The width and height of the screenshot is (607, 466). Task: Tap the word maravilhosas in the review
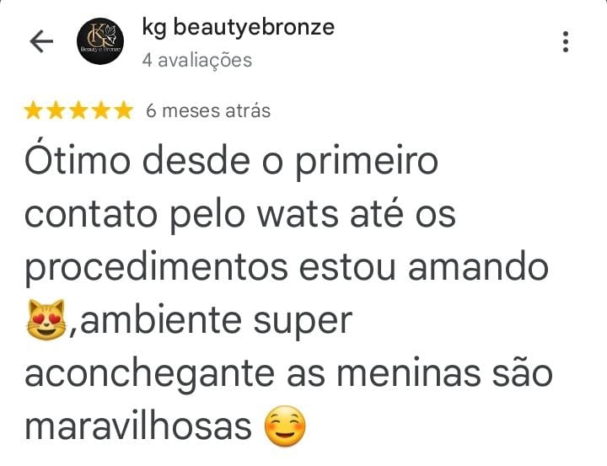(138, 426)
